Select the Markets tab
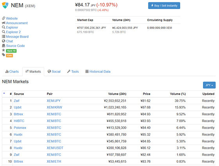Screen dimensions: 219x166 (x=33, y=72)
